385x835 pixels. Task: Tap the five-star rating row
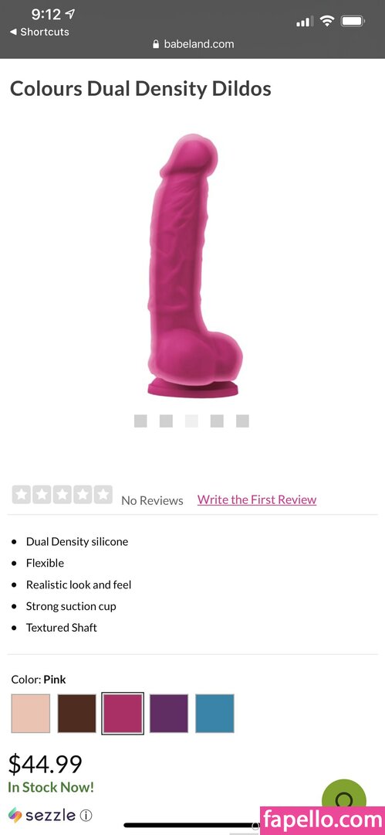(x=62, y=495)
